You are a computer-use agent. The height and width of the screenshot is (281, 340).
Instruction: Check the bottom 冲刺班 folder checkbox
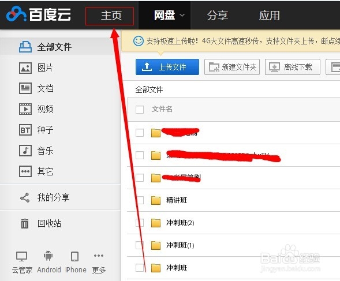140,268
